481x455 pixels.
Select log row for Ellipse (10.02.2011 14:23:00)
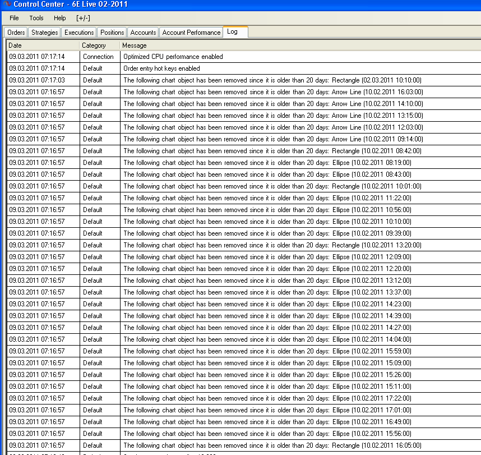pyautogui.click(x=244, y=304)
